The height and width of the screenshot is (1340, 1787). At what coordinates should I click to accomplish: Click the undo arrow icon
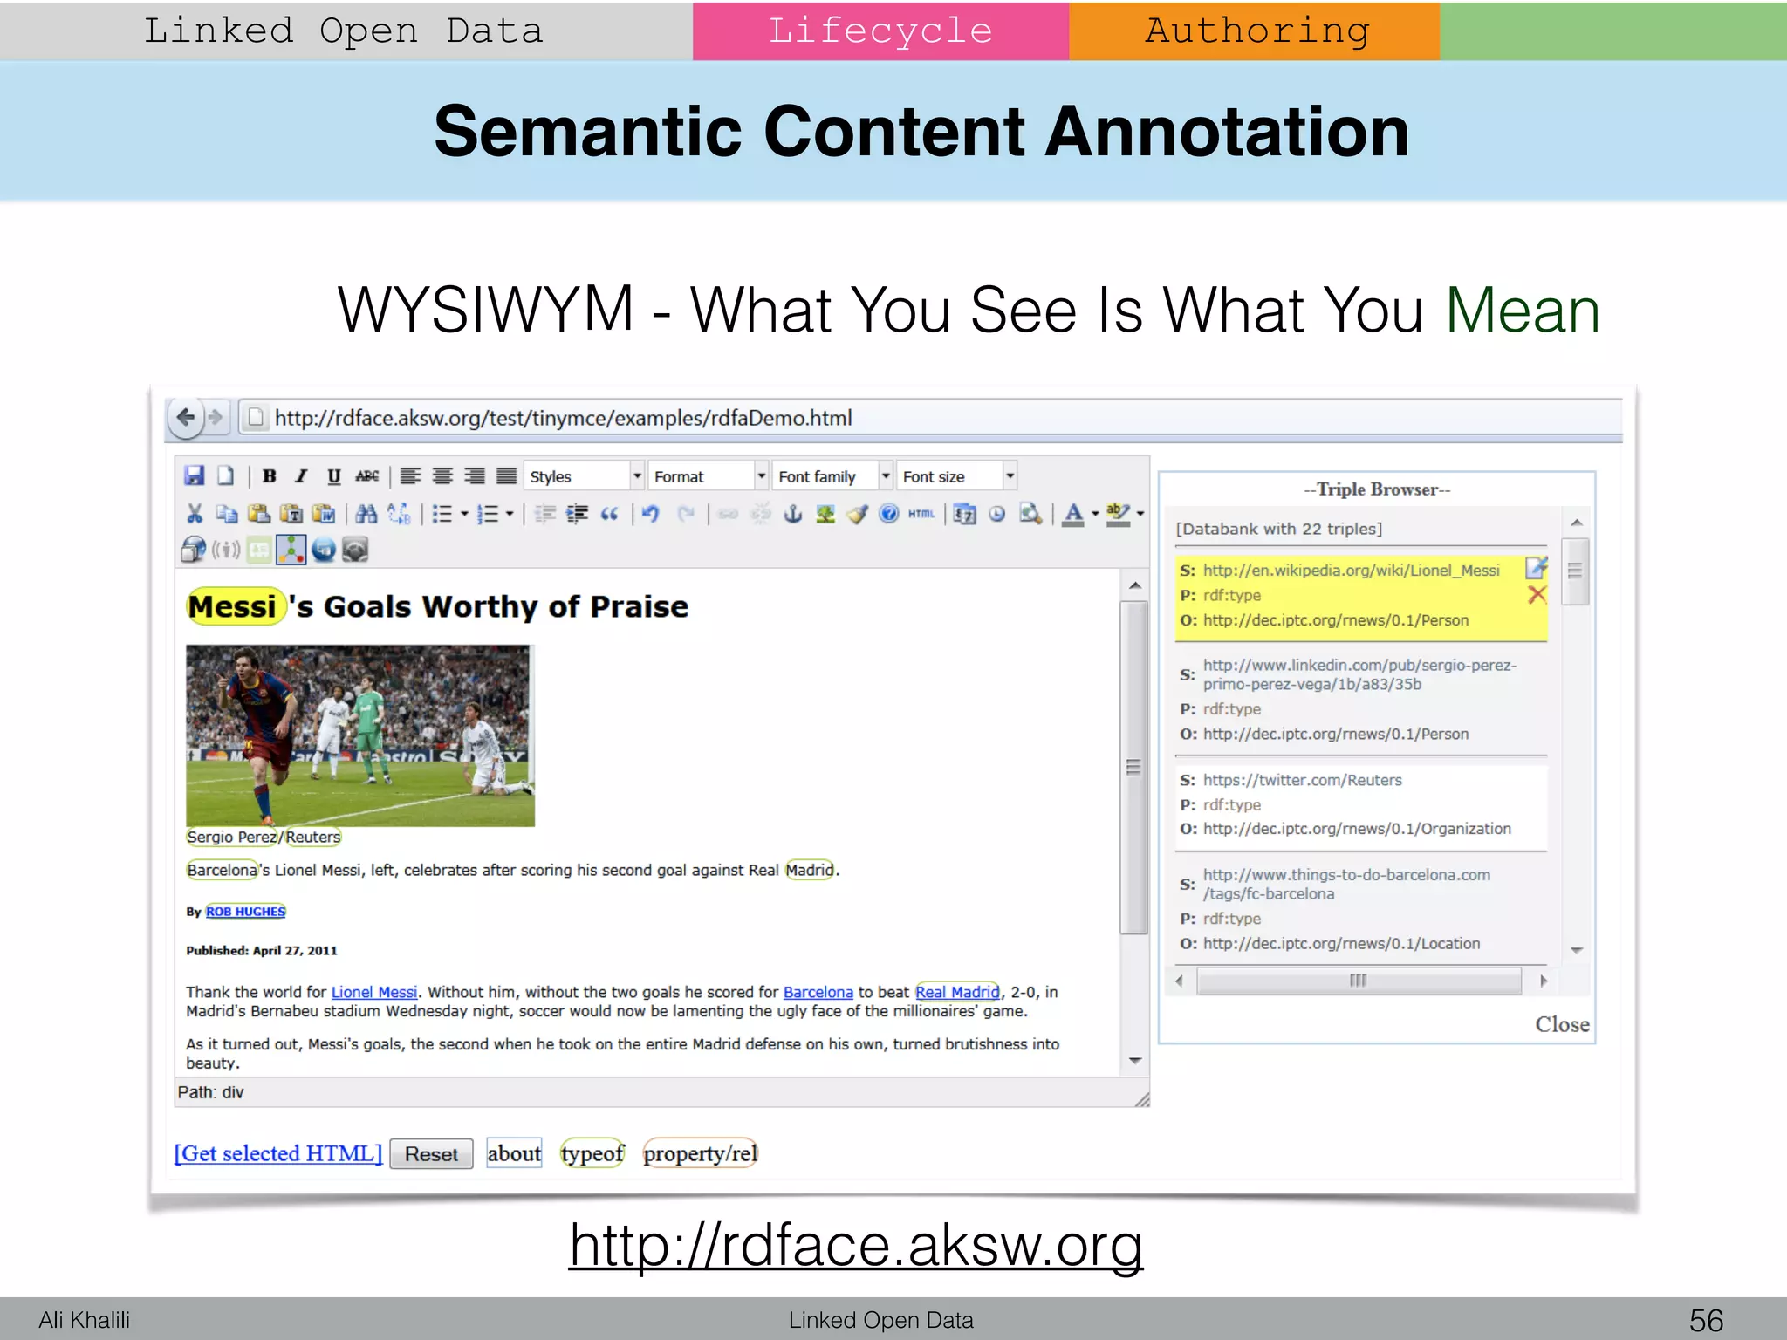(x=650, y=514)
